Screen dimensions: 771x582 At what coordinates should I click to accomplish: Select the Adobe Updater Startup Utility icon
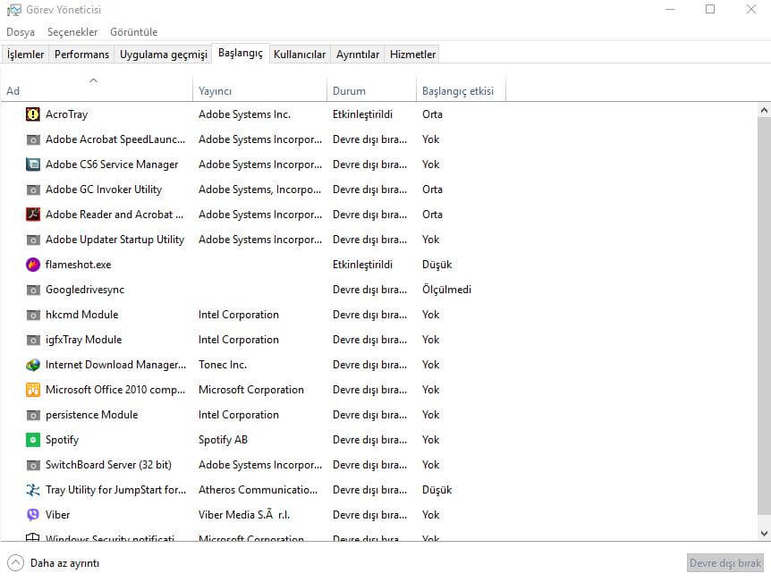32,240
